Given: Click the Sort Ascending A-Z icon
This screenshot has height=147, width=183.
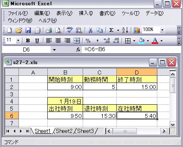Looking at the screenshot, I should point(125,30).
